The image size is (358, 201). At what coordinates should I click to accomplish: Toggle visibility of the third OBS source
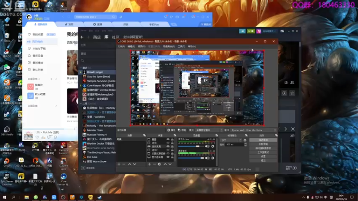coord(168,147)
